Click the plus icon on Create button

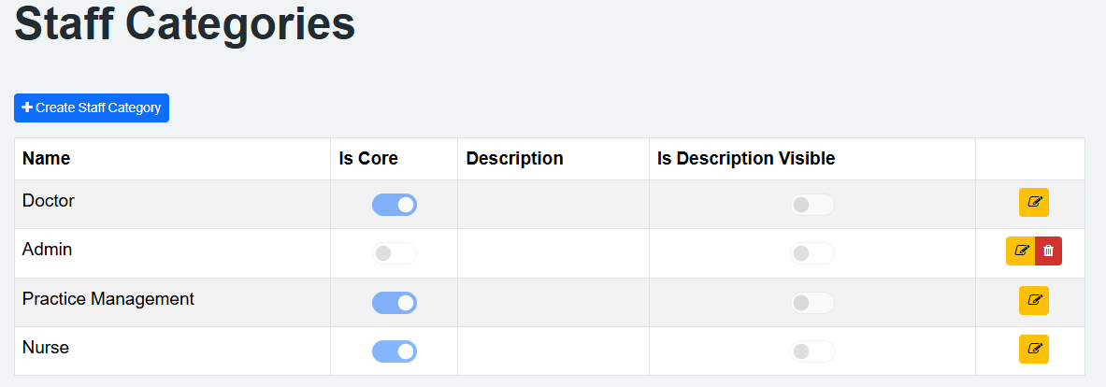tap(27, 108)
